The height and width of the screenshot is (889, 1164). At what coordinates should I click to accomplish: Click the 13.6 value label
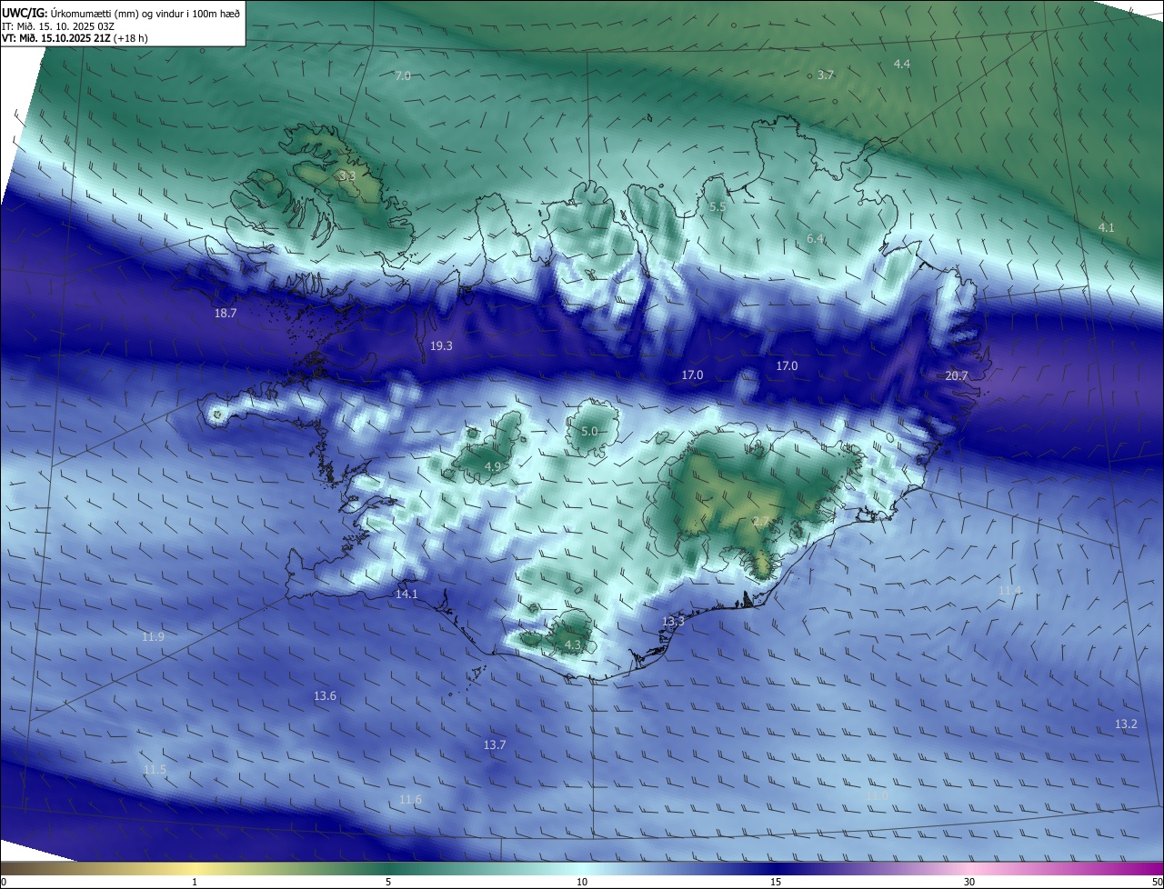pos(325,696)
